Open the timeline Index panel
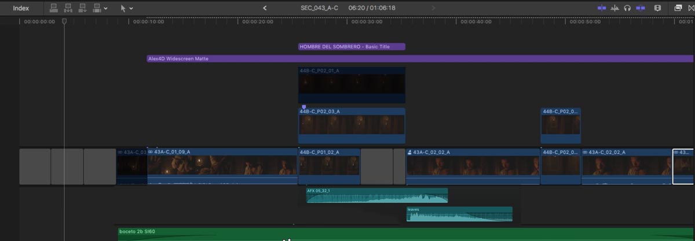695x241 pixels. pyautogui.click(x=21, y=8)
